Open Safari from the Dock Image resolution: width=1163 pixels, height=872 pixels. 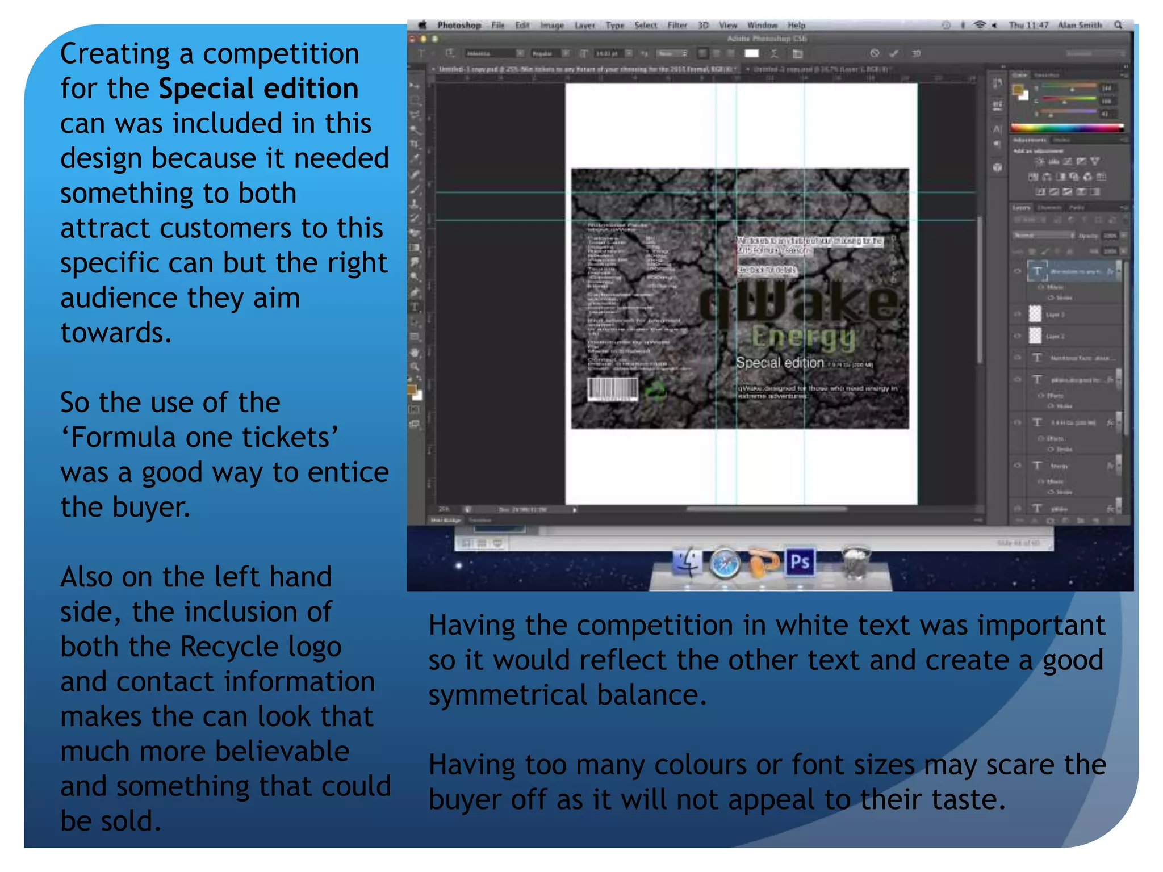pyautogui.click(x=725, y=563)
